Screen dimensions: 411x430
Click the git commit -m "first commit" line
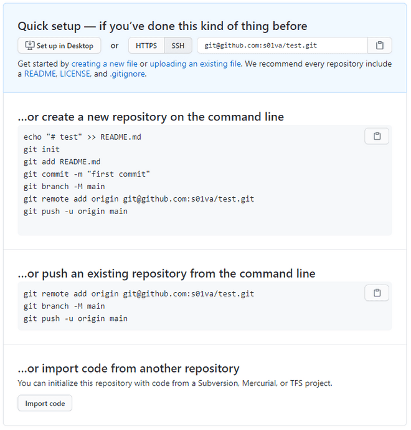[87, 174]
